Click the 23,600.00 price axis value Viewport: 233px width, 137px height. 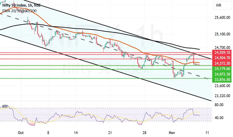(222, 86)
